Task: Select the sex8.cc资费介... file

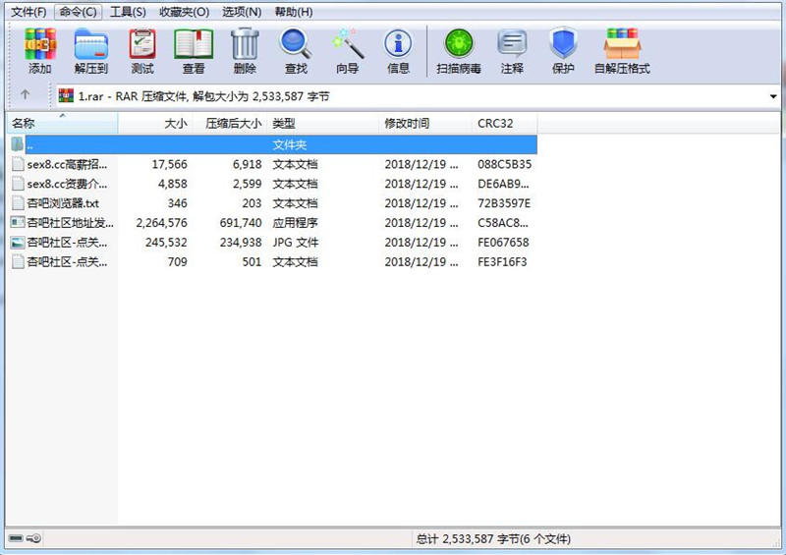Action: [x=67, y=184]
